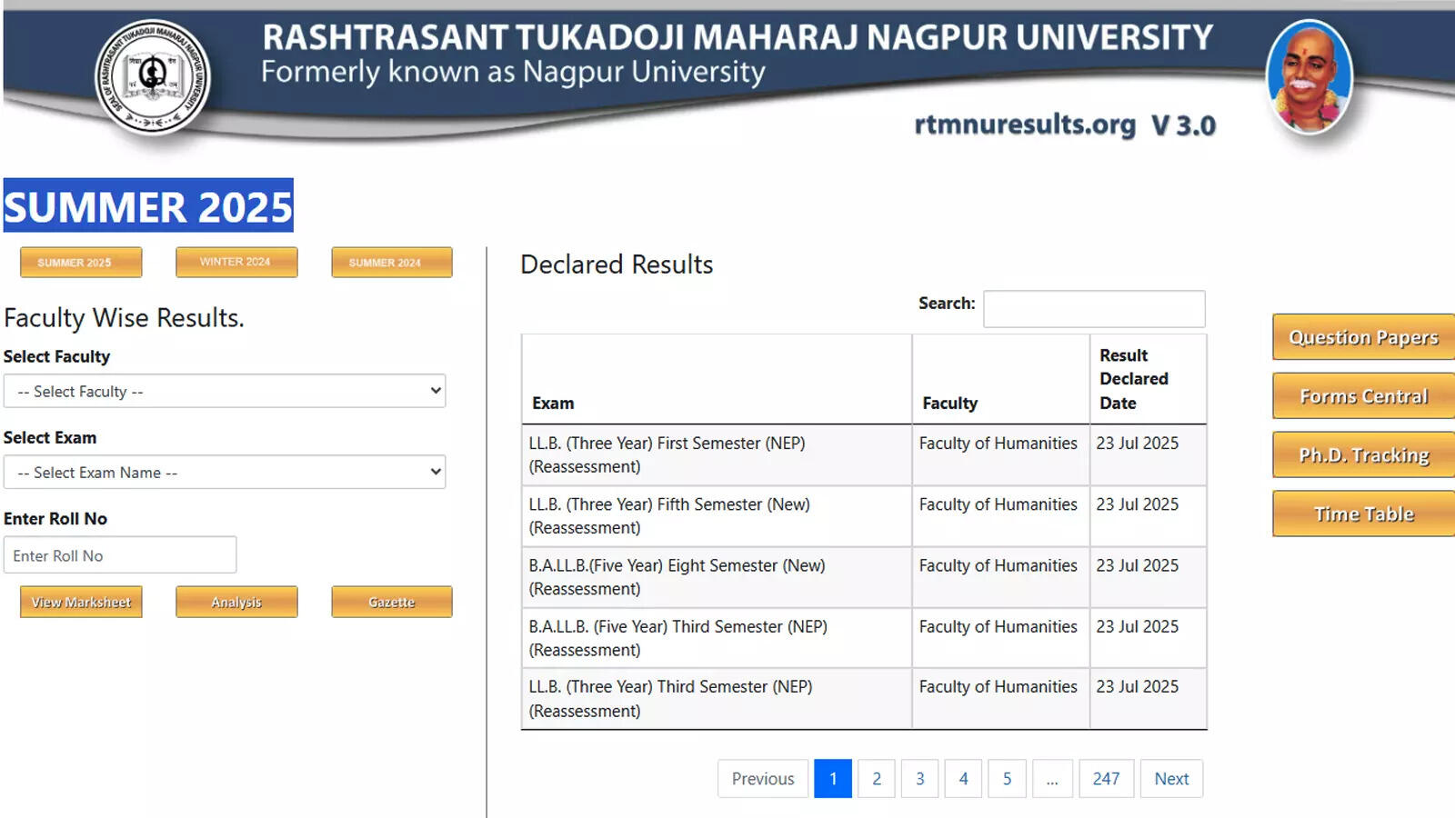Viewport: 1455px width, 818px height.
Task: Click Next to see more results
Action: [1171, 778]
